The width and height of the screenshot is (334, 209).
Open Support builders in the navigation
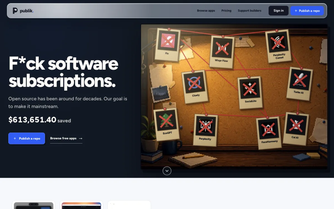(249, 11)
